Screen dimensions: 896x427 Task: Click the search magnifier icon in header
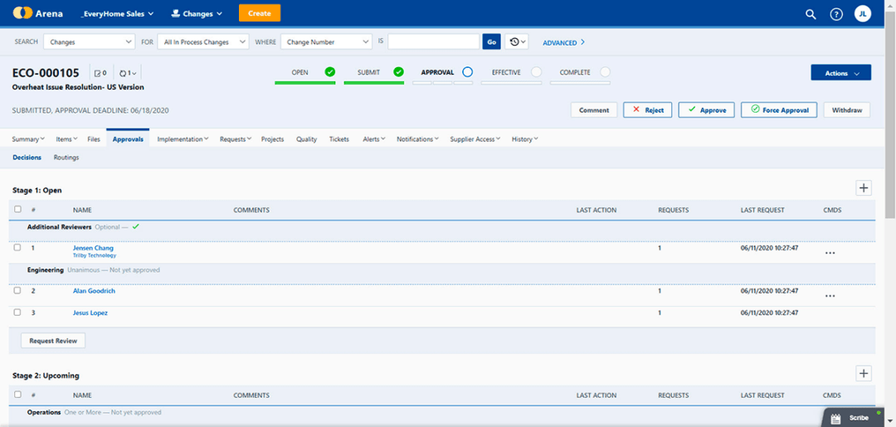click(x=811, y=14)
